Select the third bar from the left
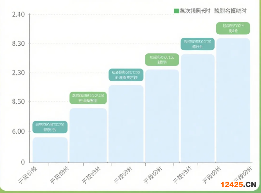 pos(126,124)
